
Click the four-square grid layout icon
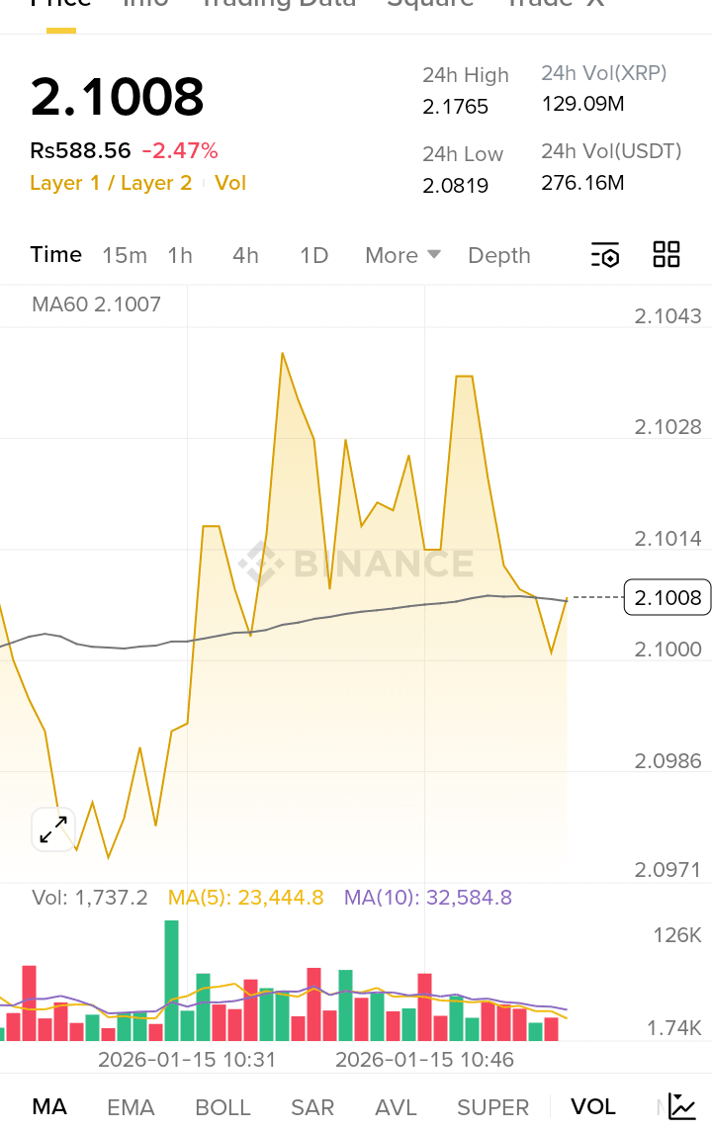pyautogui.click(x=667, y=254)
